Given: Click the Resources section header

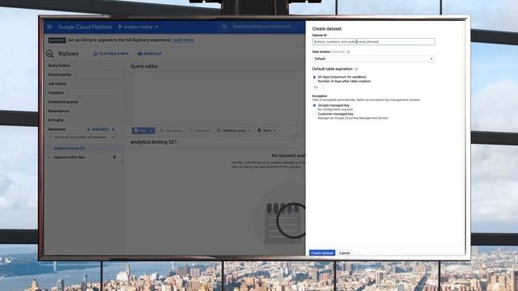Looking at the screenshot, I should coord(57,129).
